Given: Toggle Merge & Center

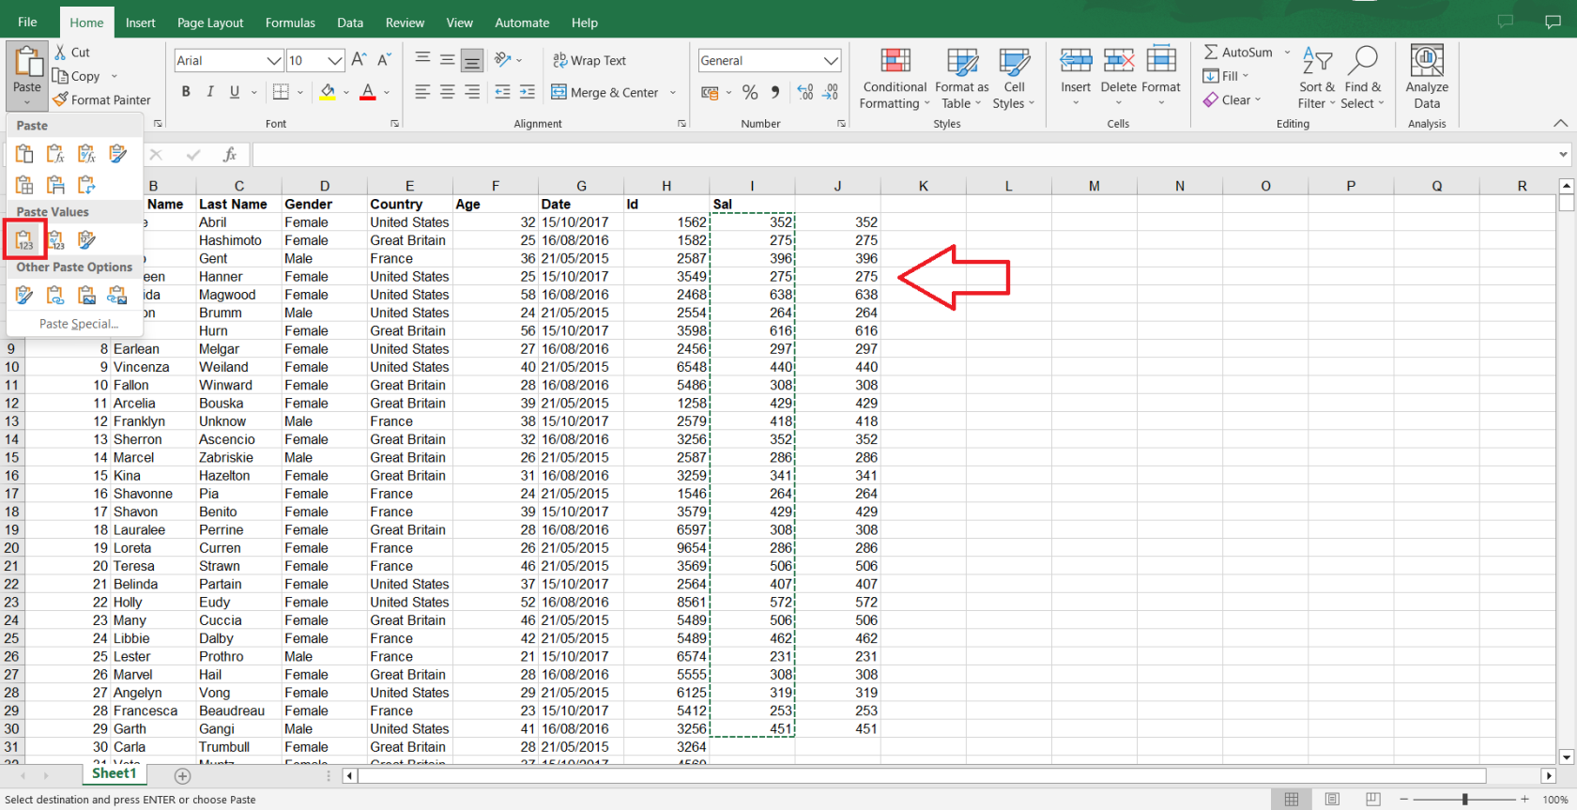Looking at the screenshot, I should [x=605, y=92].
